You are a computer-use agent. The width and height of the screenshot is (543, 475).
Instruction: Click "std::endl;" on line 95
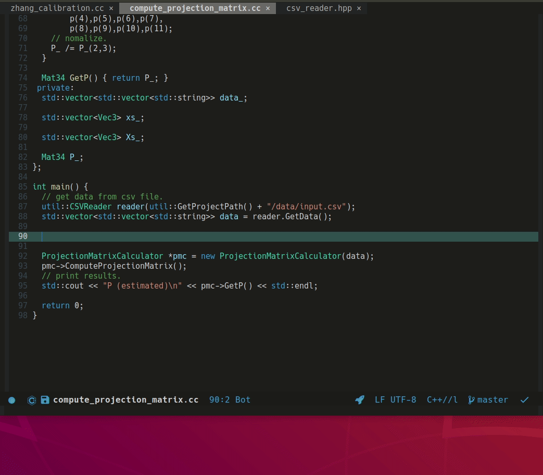coord(294,286)
